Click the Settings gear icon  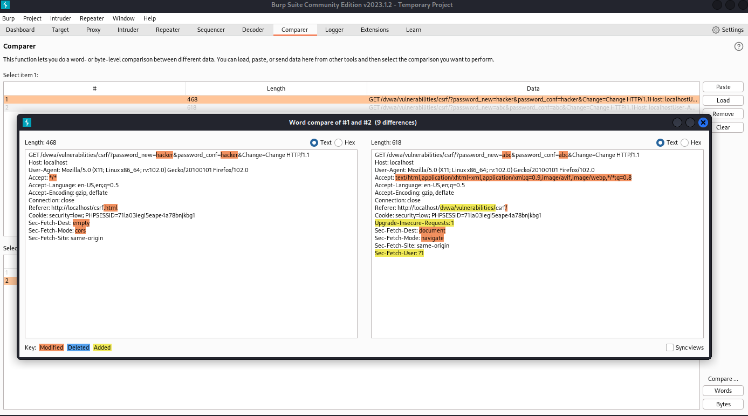[716, 30]
